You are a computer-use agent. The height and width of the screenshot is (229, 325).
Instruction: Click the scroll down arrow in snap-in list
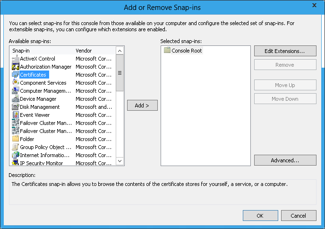click(120, 162)
